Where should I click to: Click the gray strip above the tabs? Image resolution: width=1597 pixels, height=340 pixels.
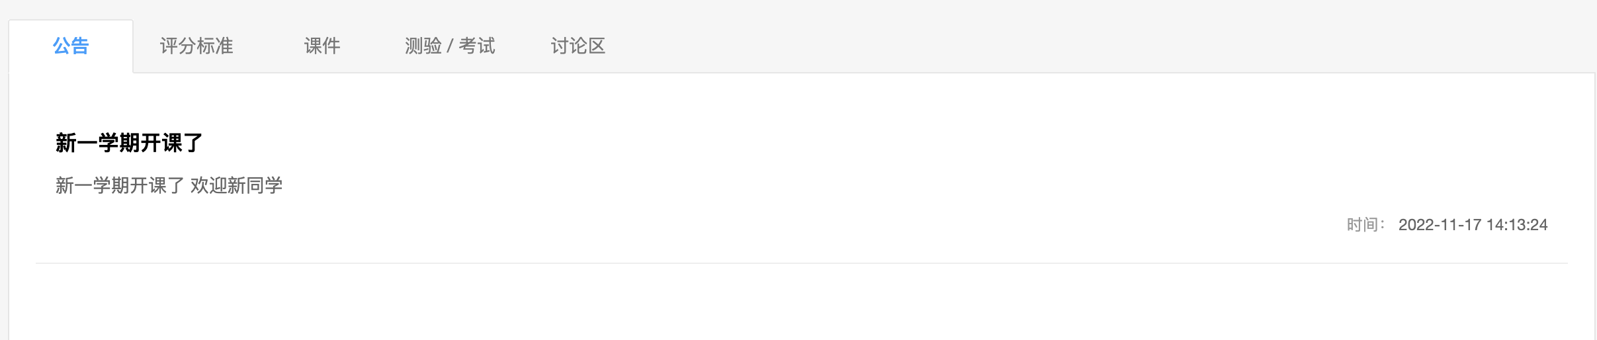[794, 8]
